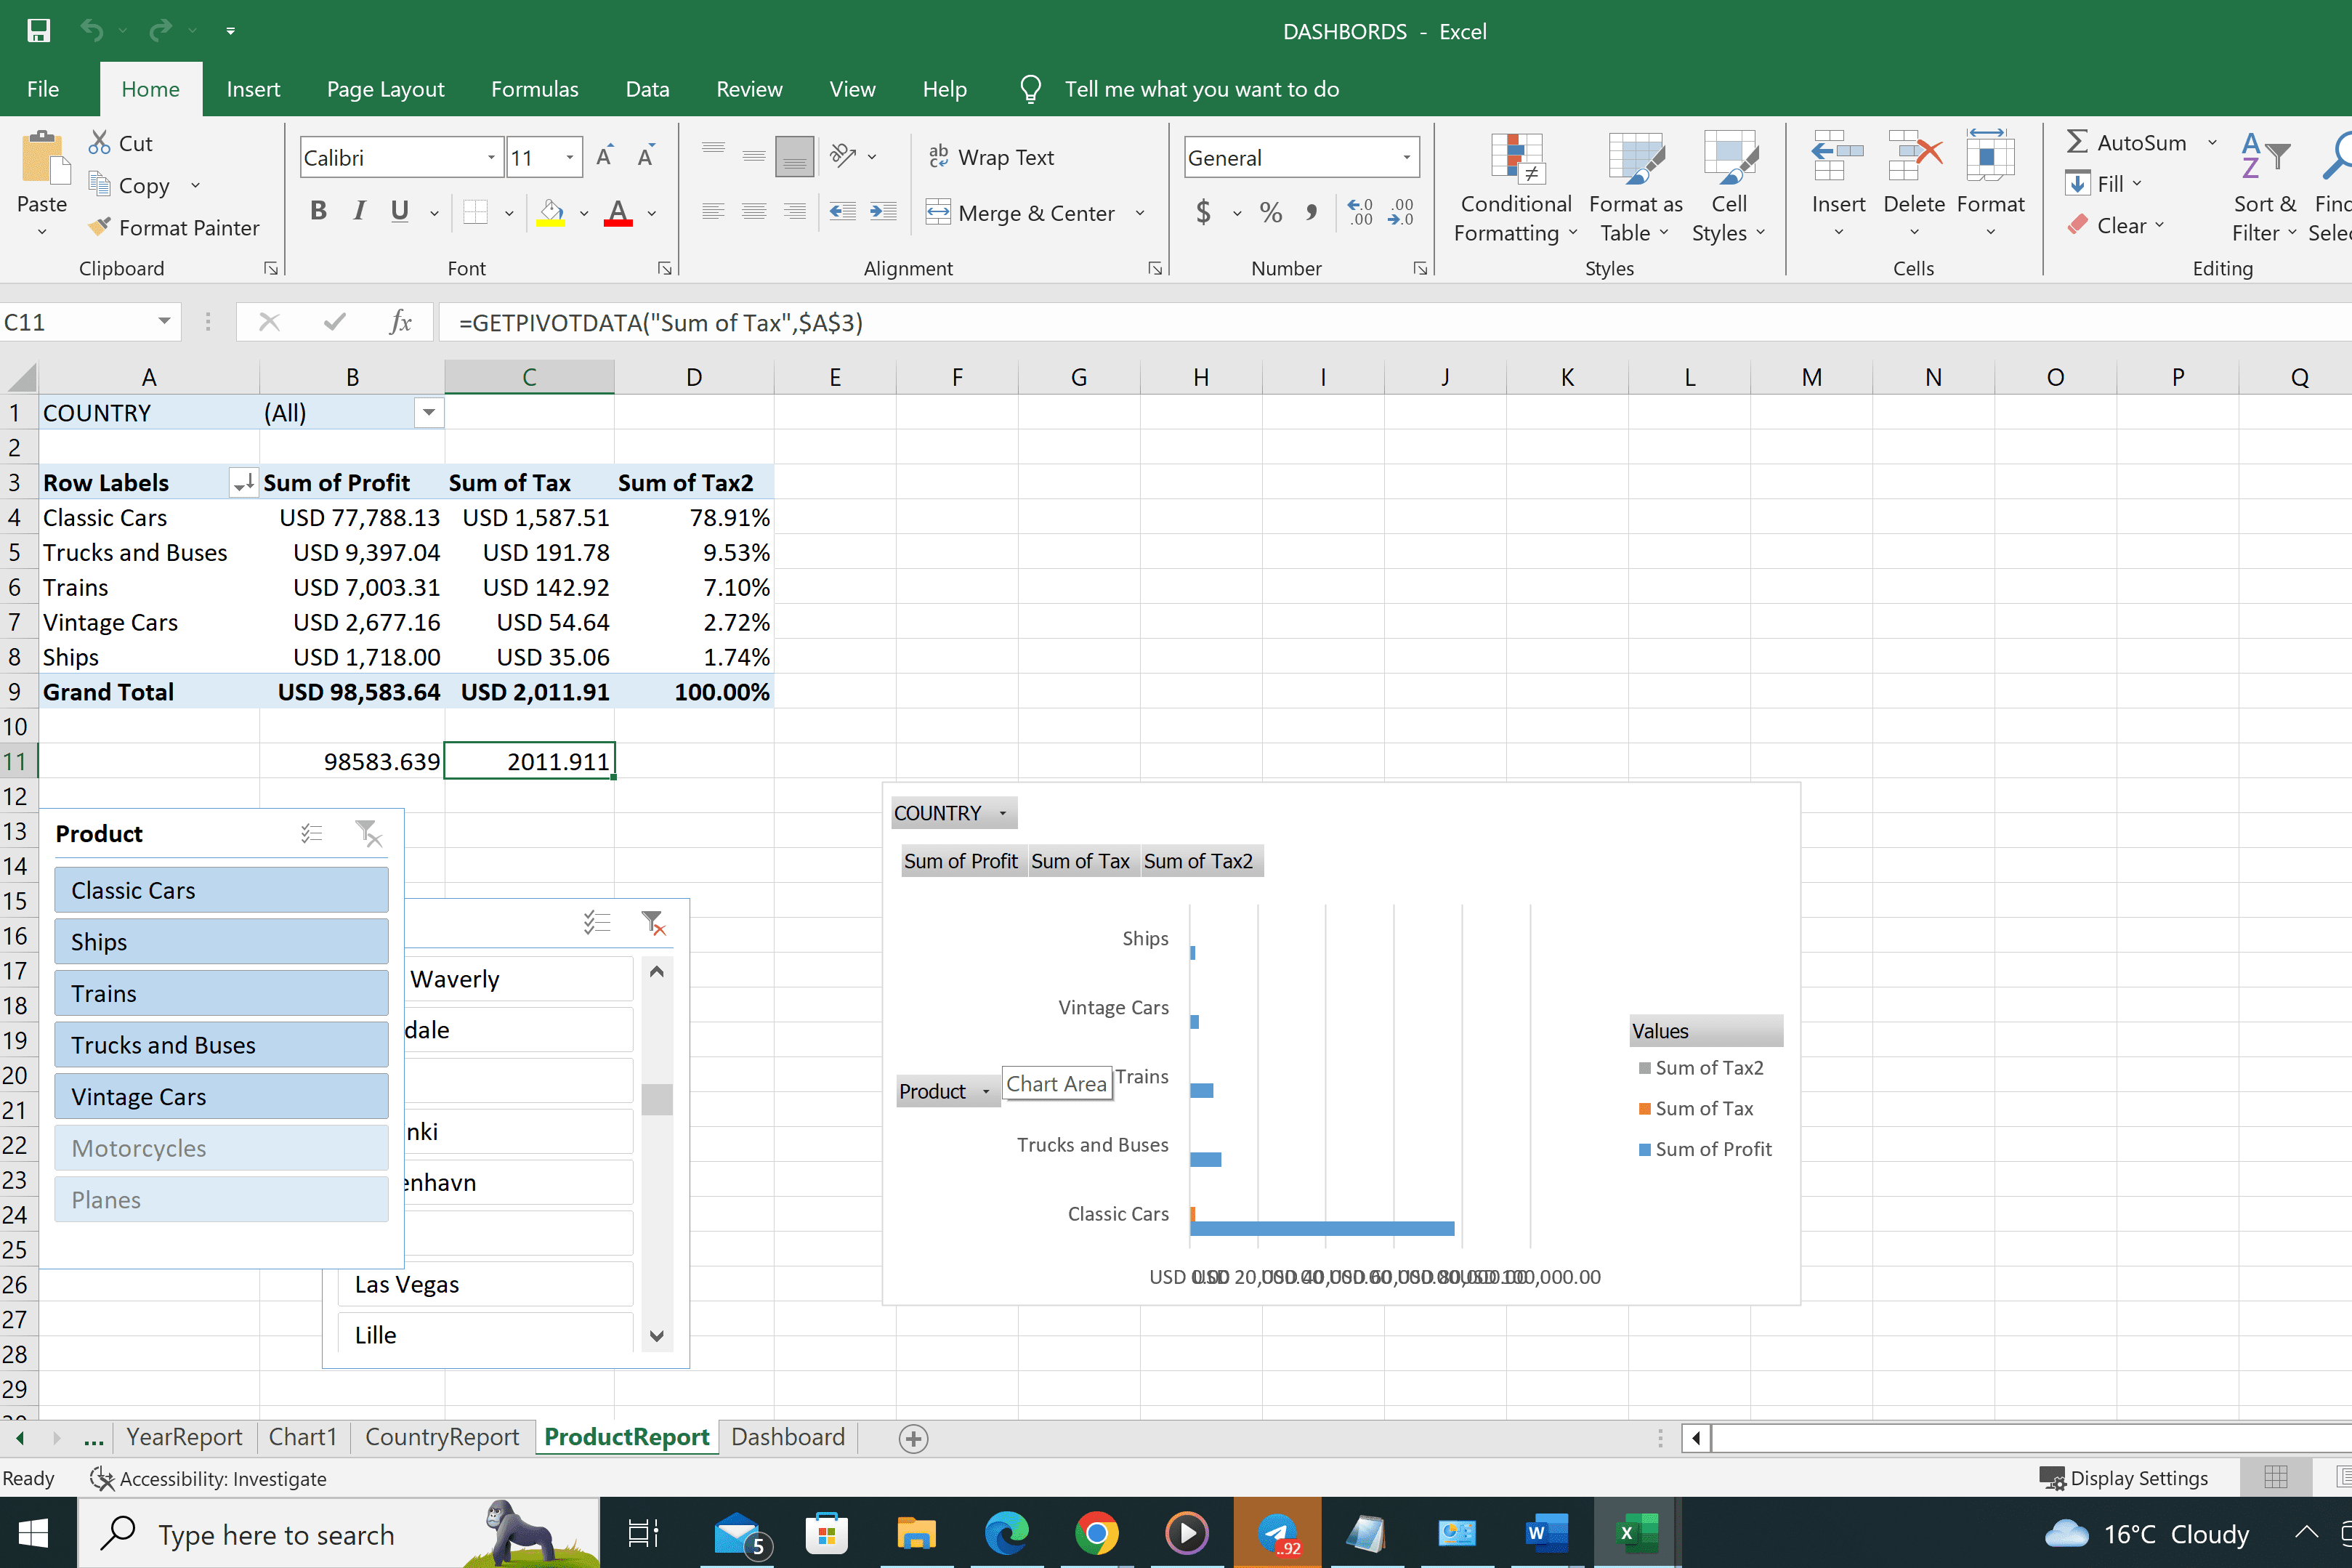
Task: Open the COUNTRY filter dropdown in B1
Action: (428, 413)
